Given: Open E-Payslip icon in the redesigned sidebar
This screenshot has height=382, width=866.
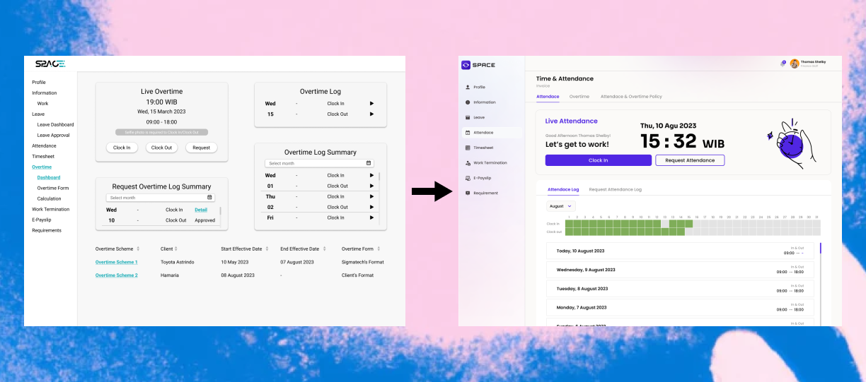Looking at the screenshot, I should (468, 178).
